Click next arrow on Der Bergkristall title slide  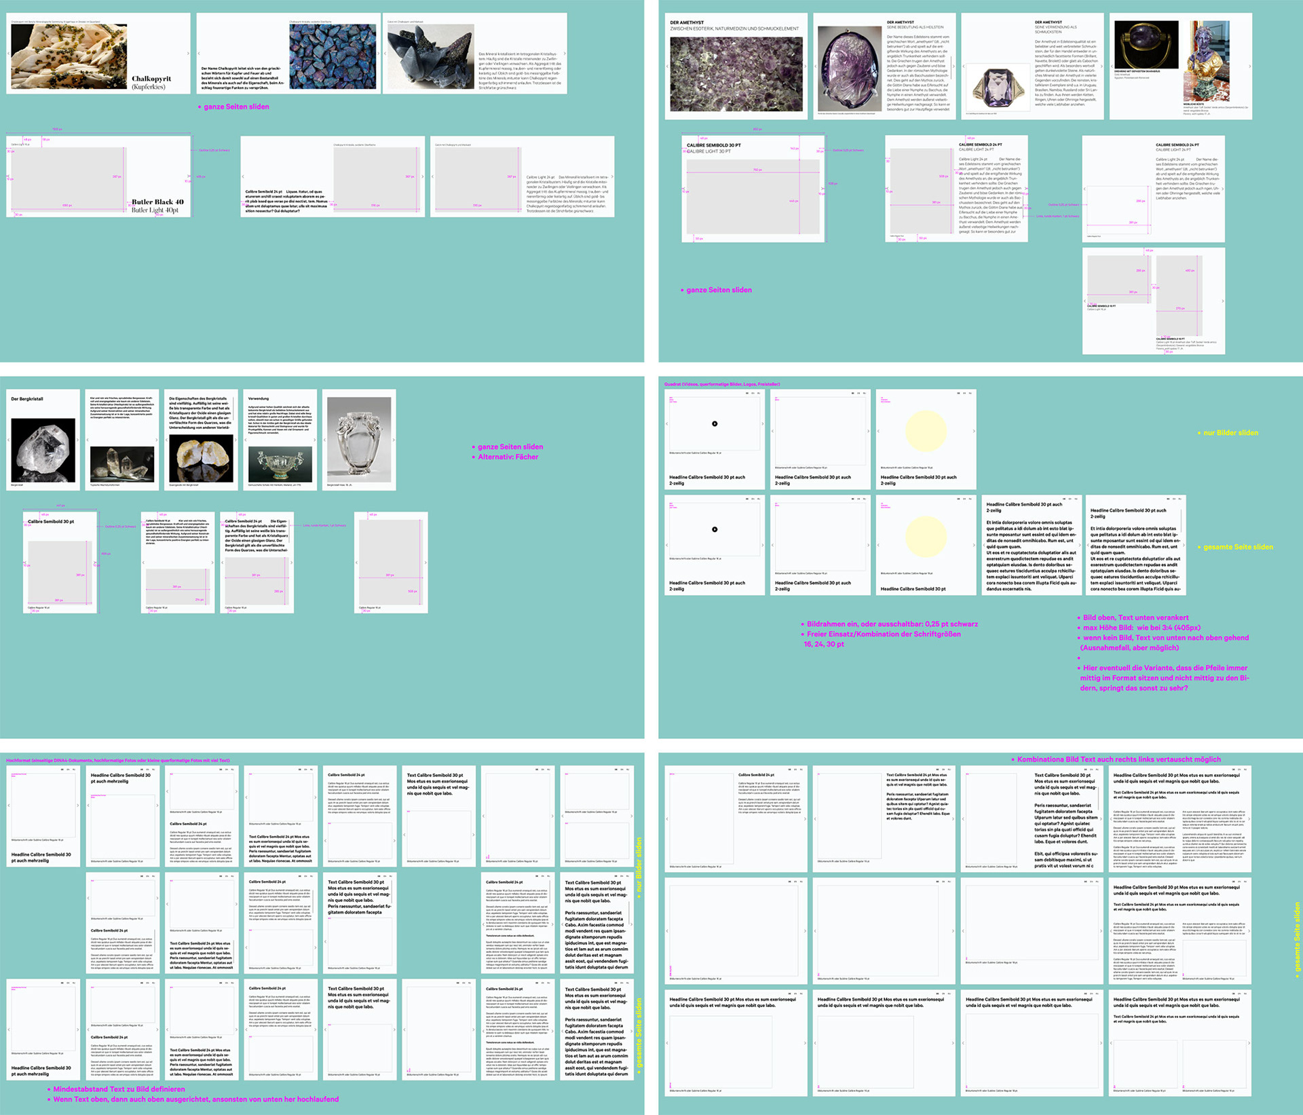[77, 440]
